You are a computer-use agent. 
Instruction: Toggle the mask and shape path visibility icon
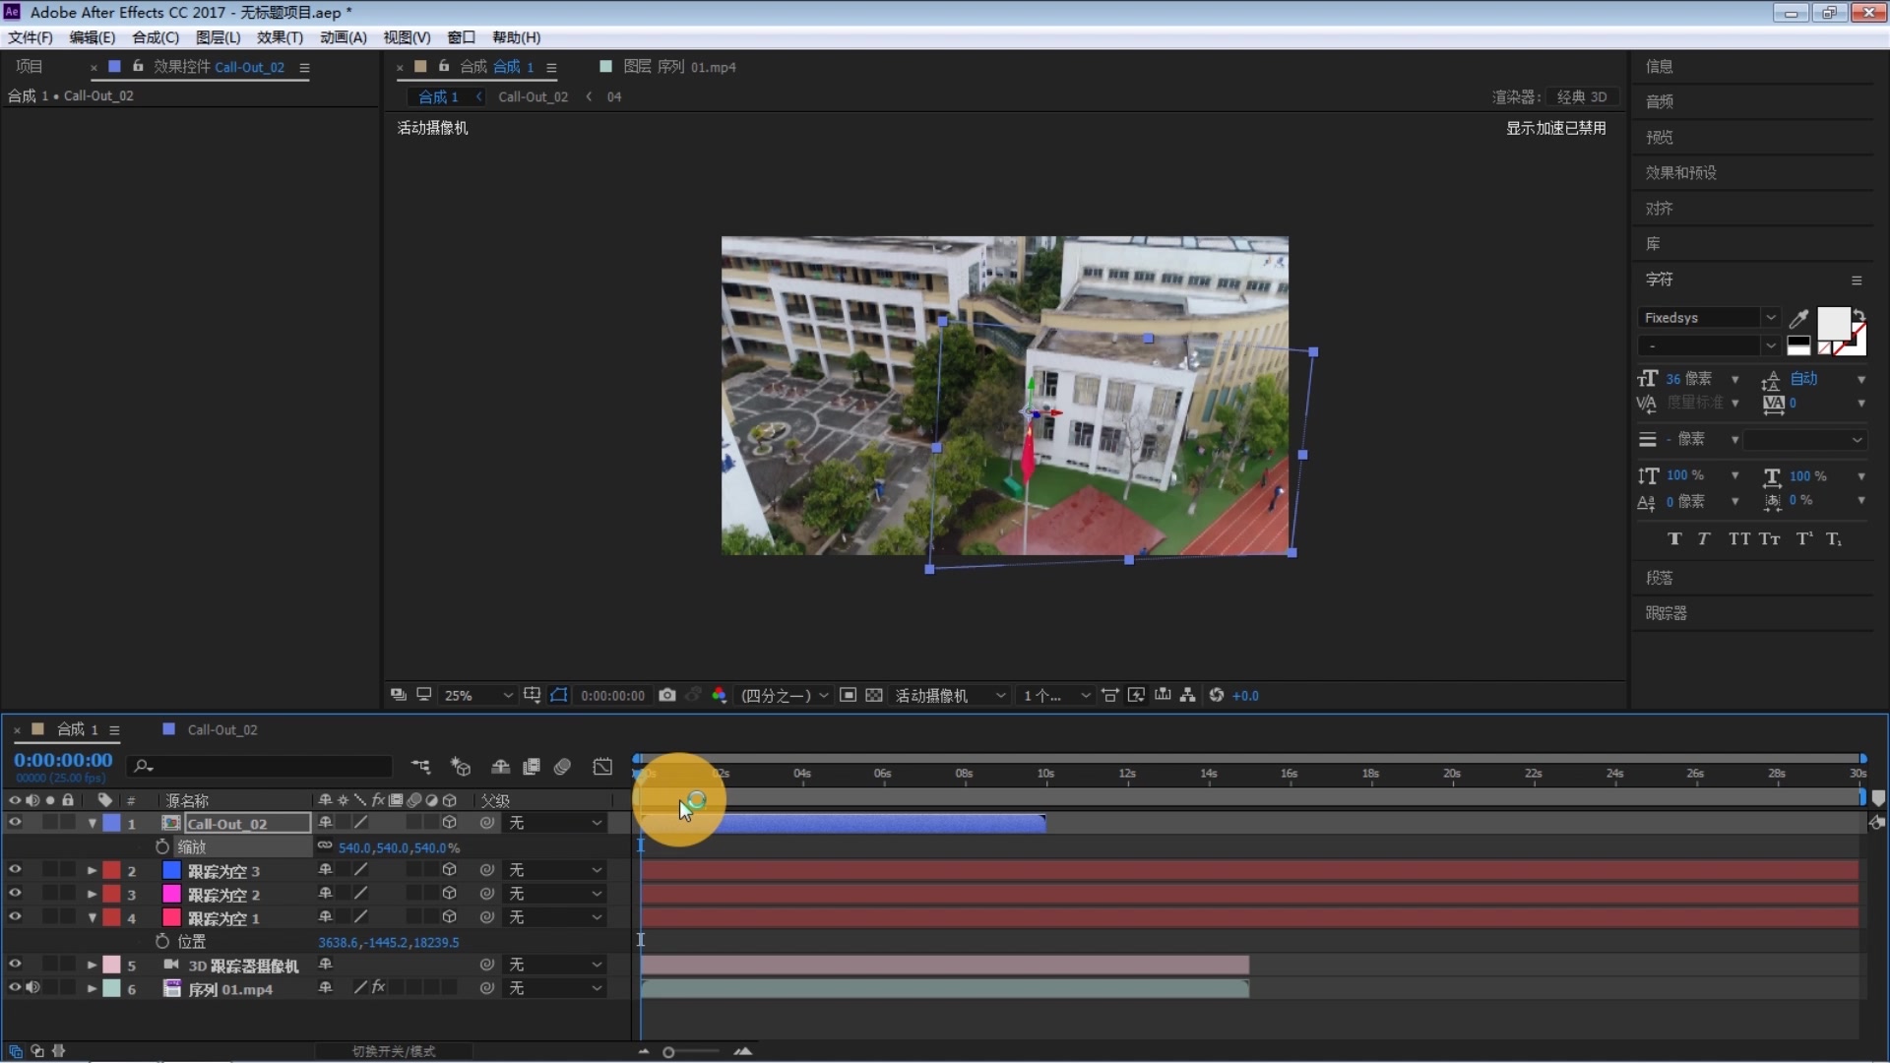[x=559, y=695]
